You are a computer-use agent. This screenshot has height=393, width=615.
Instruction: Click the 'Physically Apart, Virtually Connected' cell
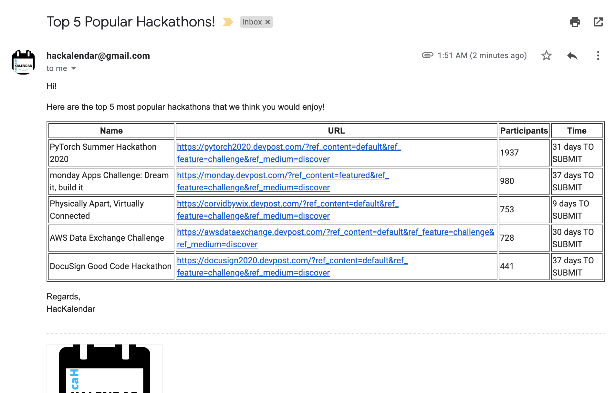tap(111, 210)
